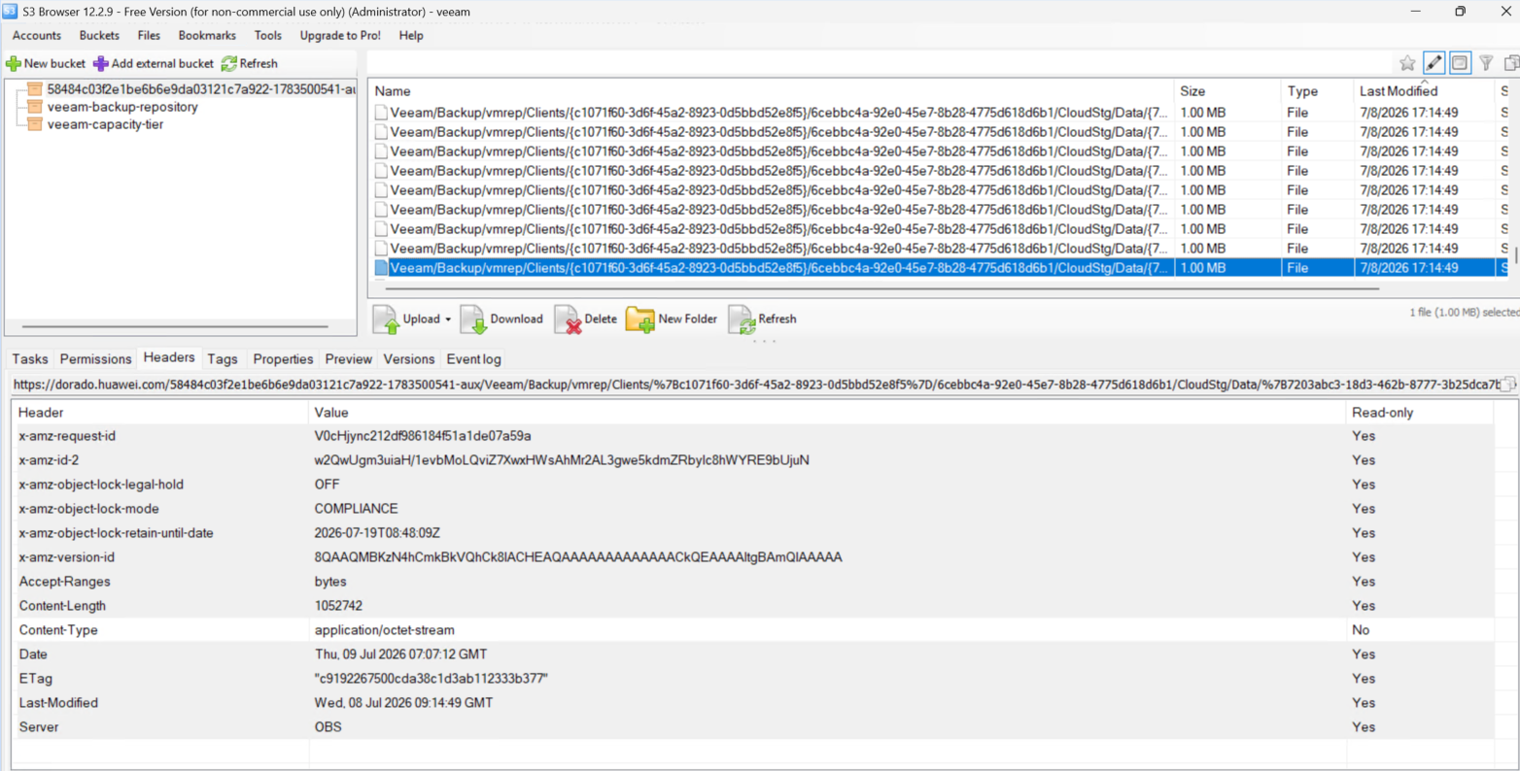
Task: Click the bucket tree horizontal scrollbar
Action: click(x=175, y=326)
